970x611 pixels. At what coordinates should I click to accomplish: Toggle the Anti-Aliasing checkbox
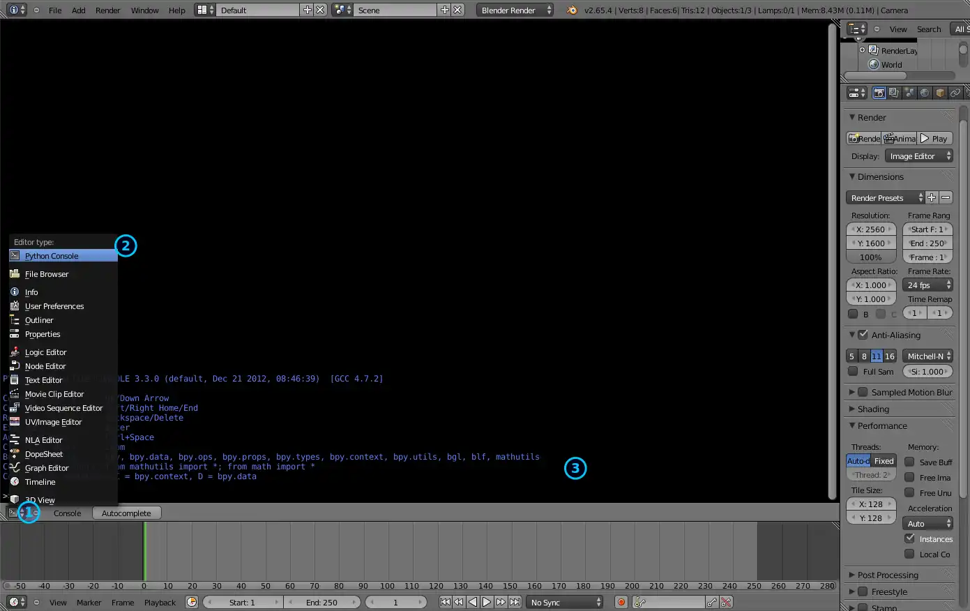pyautogui.click(x=863, y=335)
